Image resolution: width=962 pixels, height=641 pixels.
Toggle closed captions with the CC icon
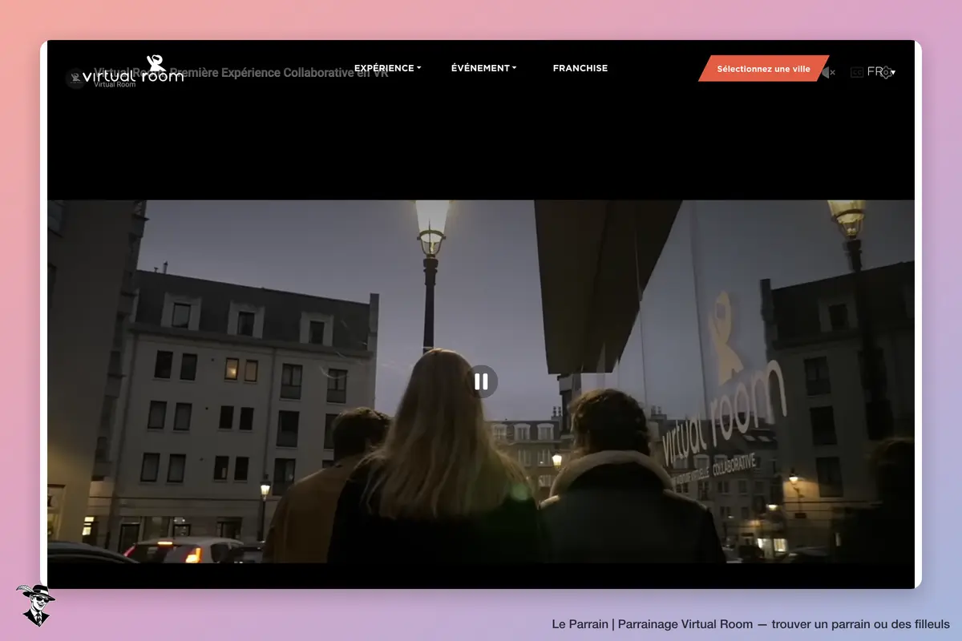click(x=857, y=72)
